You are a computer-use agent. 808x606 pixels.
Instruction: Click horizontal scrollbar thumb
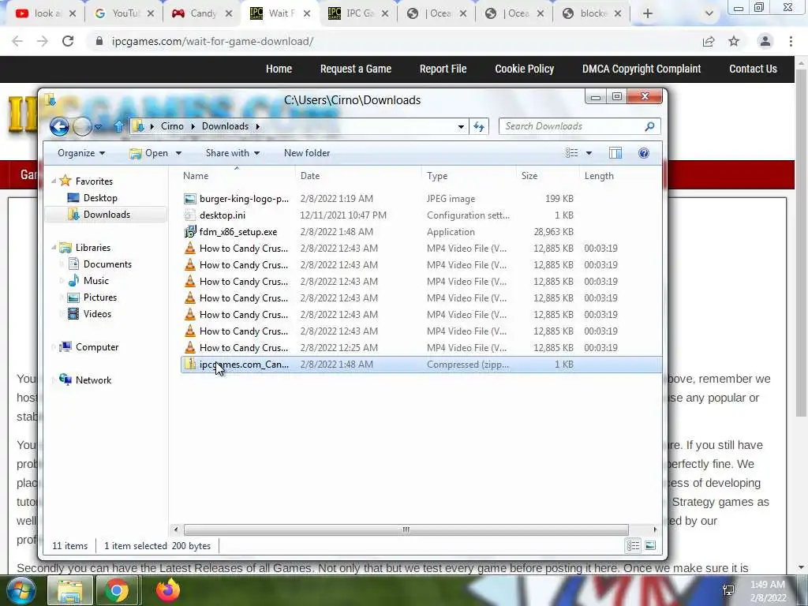pos(406,529)
